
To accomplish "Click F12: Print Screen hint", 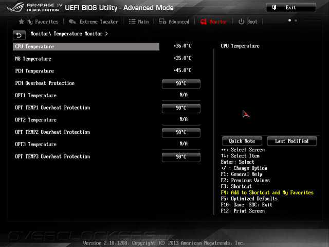I will tap(243, 210).
